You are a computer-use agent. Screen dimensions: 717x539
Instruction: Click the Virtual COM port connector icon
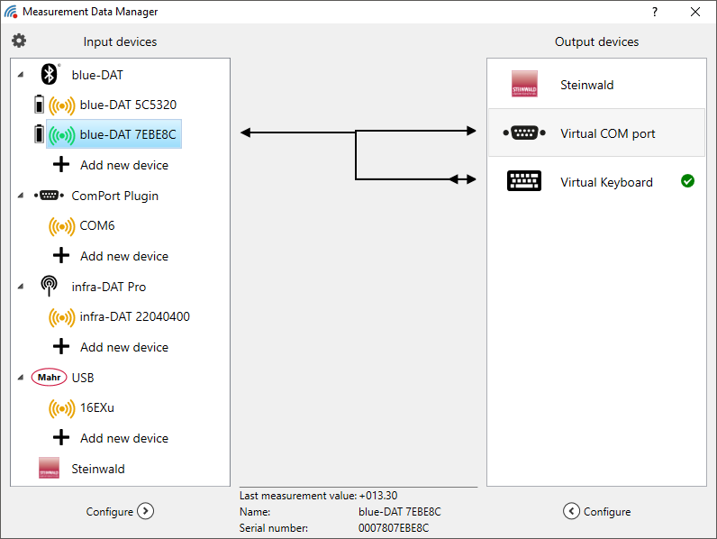(x=524, y=133)
